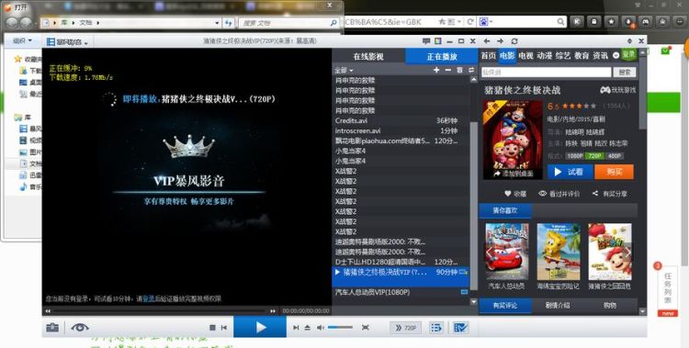Open the 电视 category tab
689x348 pixels.
(525, 55)
